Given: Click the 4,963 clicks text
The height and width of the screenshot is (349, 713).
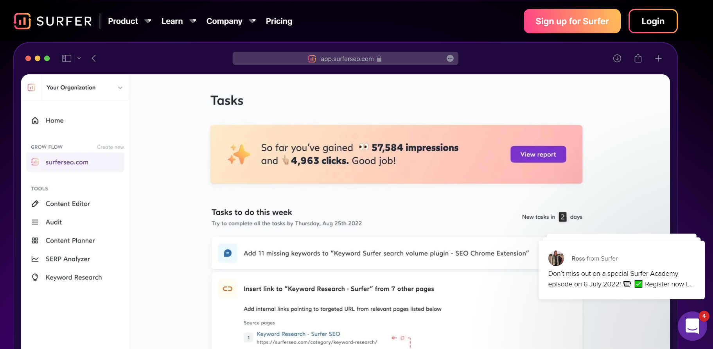Looking at the screenshot, I should [320, 161].
